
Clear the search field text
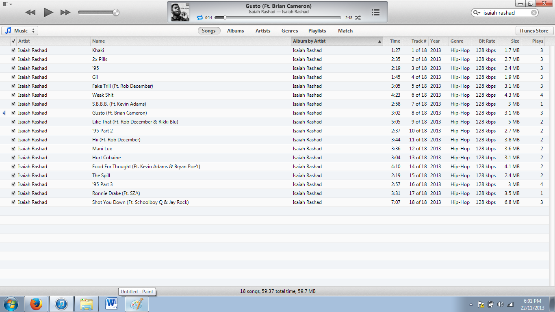(x=534, y=13)
